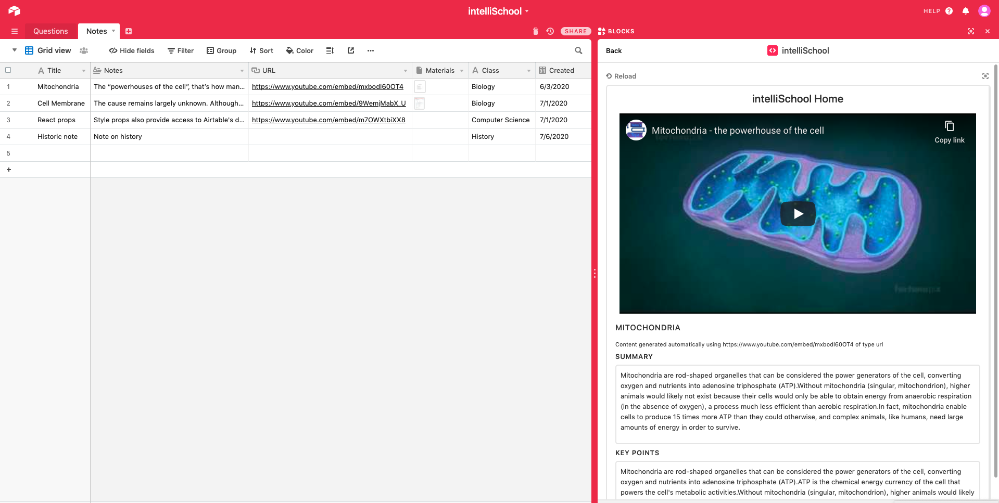This screenshot has width=999, height=503.
Task: Toggle Hide fields option
Action: coord(132,50)
